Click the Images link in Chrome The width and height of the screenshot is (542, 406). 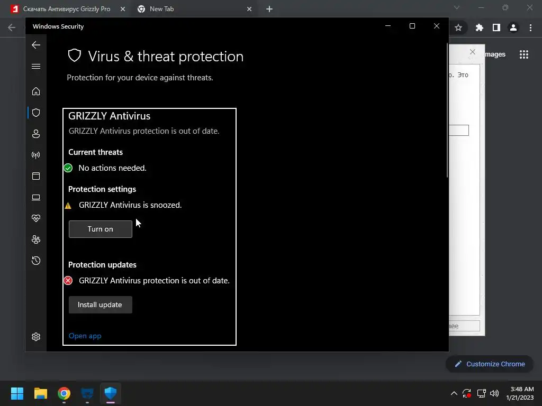coord(495,54)
